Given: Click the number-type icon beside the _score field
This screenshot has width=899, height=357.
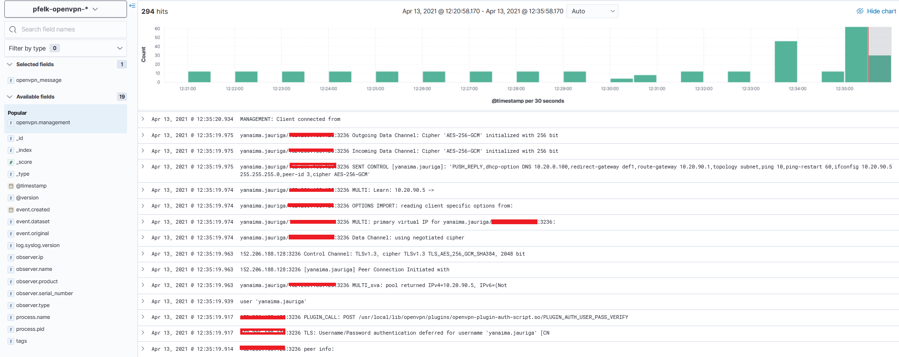Looking at the screenshot, I should pyautogui.click(x=11, y=162).
